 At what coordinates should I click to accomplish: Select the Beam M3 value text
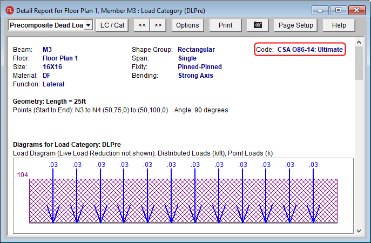(47, 50)
